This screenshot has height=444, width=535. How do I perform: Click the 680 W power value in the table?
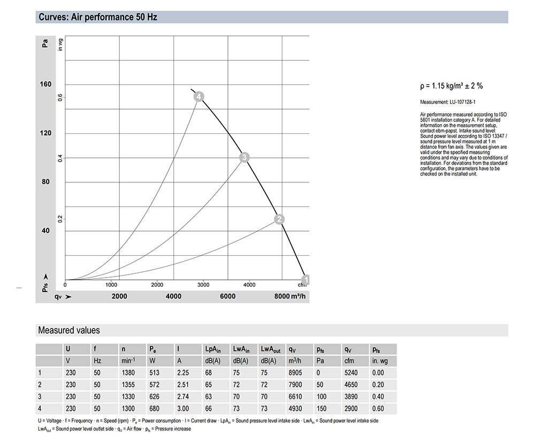(x=154, y=408)
